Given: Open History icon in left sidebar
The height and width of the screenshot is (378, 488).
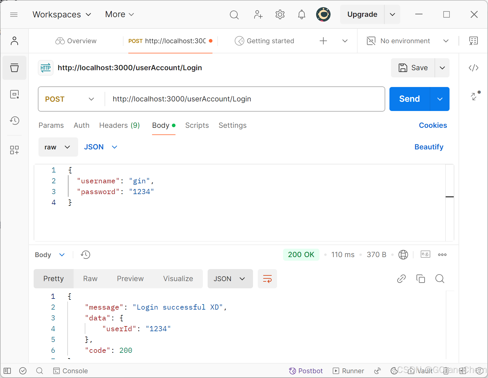Looking at the screenshot, I should point(14,121).
